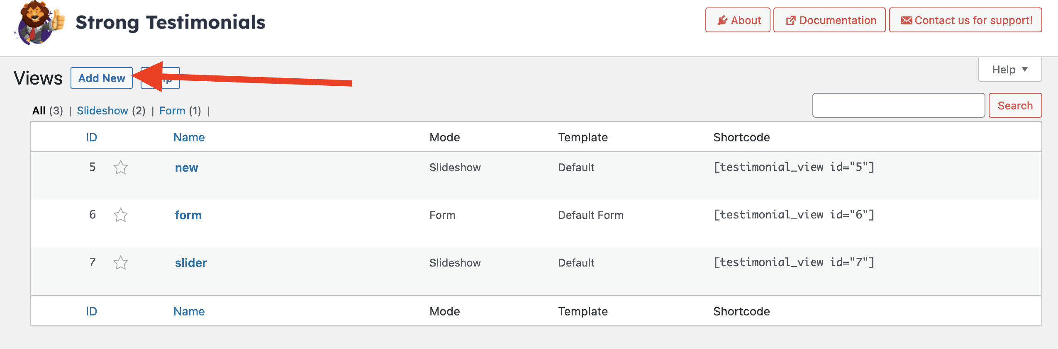
Task: Click the plug icon on About button
Action: point(722,20)
